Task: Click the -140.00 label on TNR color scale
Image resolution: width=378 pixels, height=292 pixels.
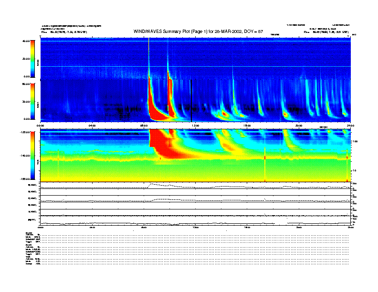Action: tap(25, 156)
